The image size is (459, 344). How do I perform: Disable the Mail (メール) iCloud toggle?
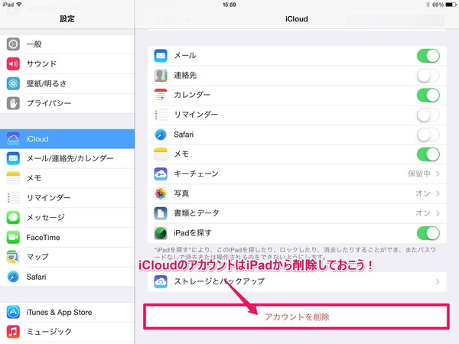(428, 56)
